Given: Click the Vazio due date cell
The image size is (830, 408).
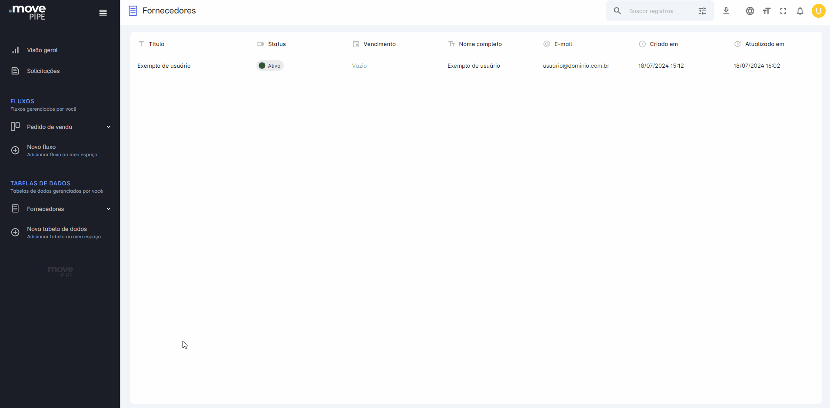Looking at the screenshot, I should (x=359, y=66).
